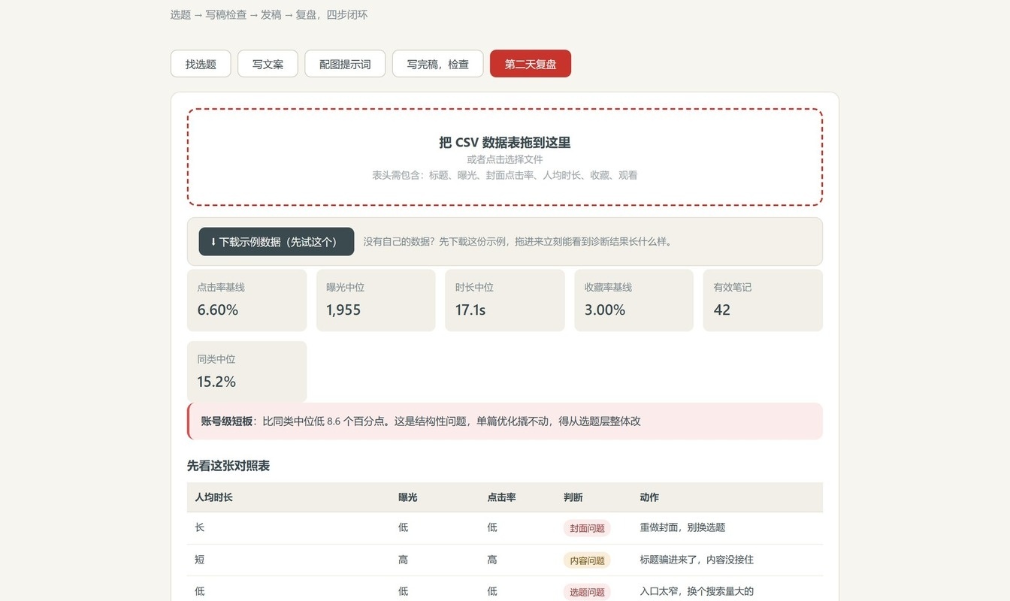
Task: Go to the 写完稿，检查 tab
Action: tap(438, 64)
